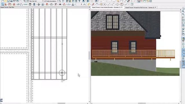Select the Cabinet tool
This screenshot has height=104, width=185.
(30, 5)
